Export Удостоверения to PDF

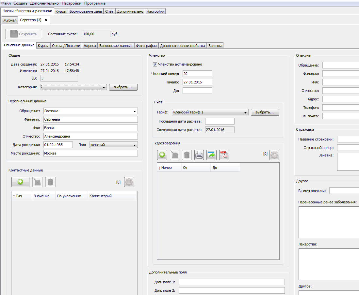224,155
